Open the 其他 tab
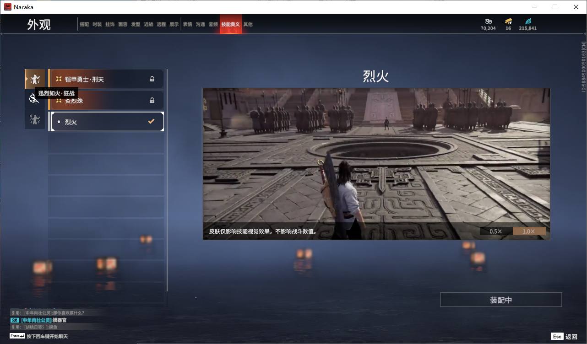Screen dimensions: 587x344 [248, 24]
